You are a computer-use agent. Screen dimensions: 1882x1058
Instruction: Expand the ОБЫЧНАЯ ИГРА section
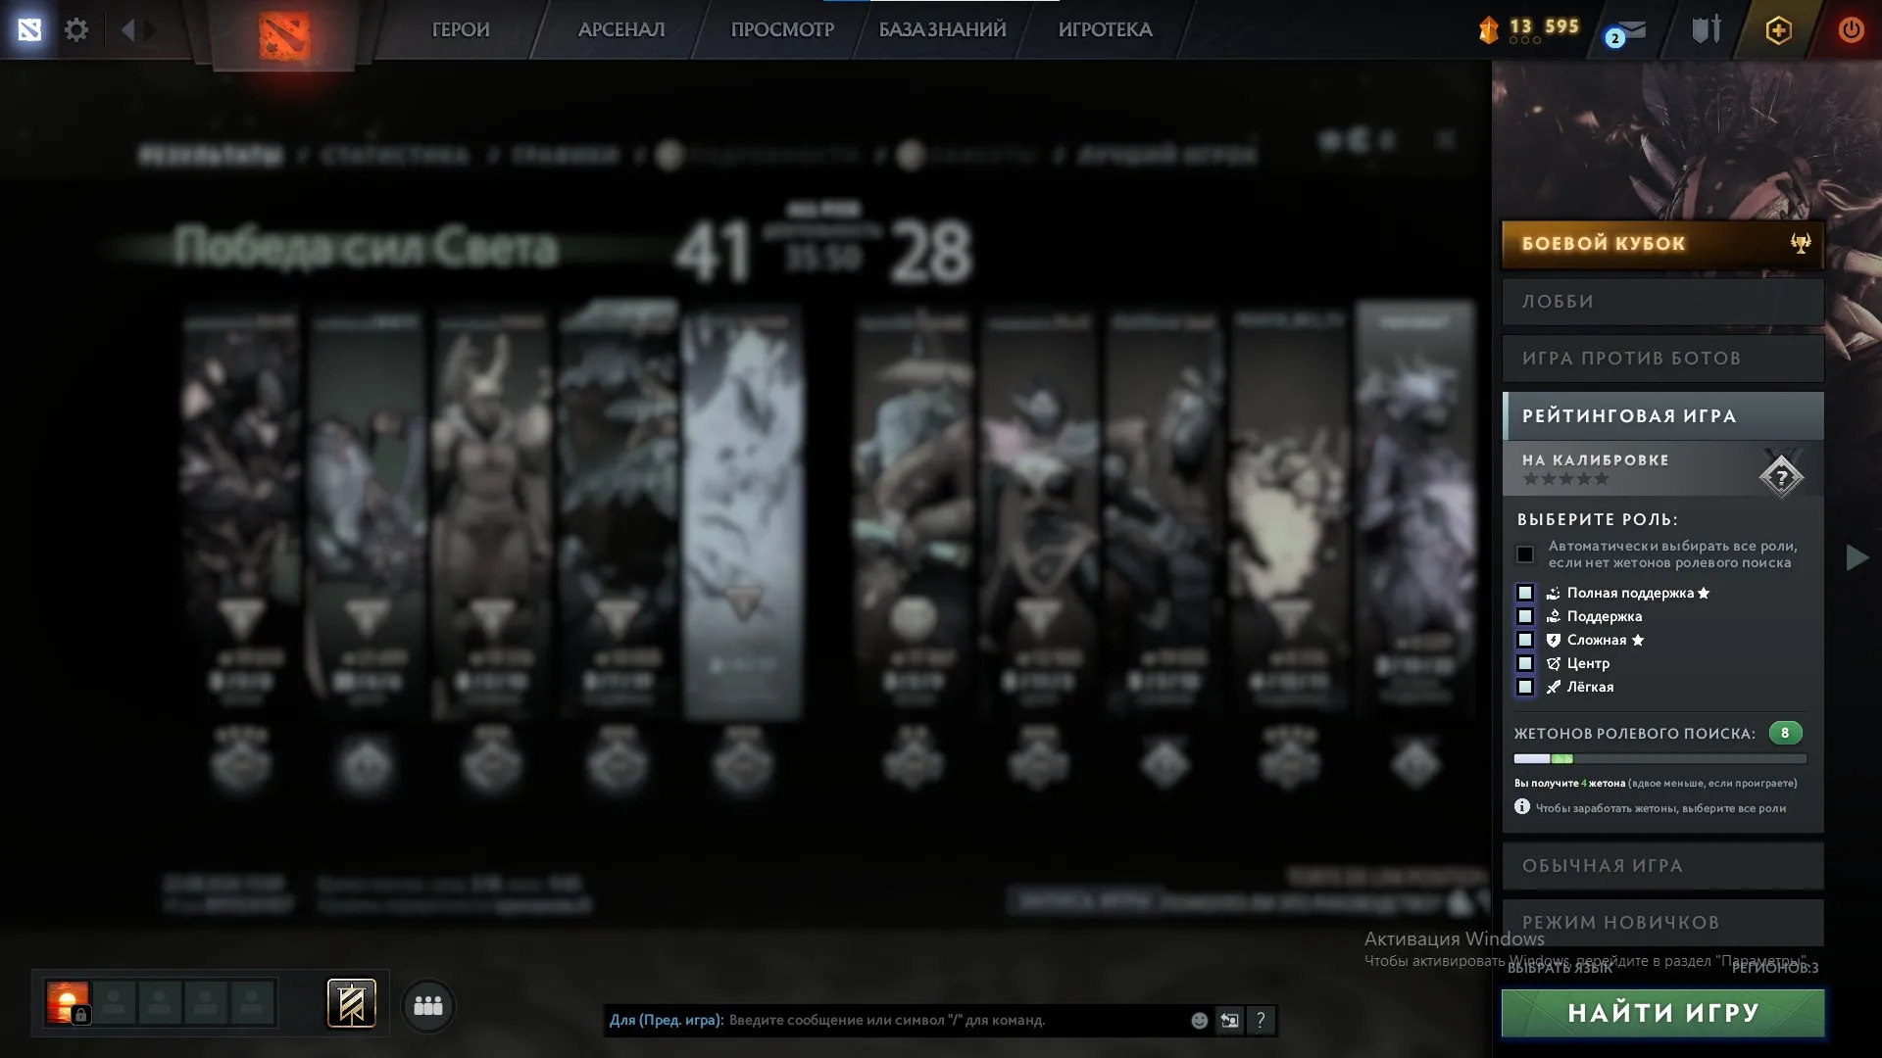[1662, 866]
